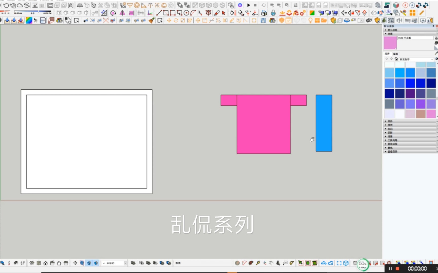Click the sun shadow settings icon
Viewport: 438px width, 273px height.
tap(157, 5)
